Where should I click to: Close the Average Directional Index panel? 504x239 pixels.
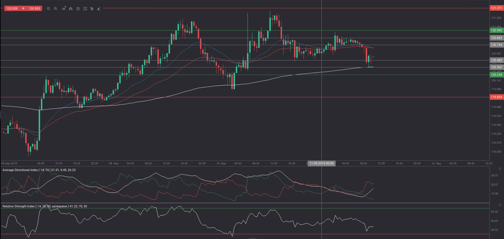(x=500, y=169)
